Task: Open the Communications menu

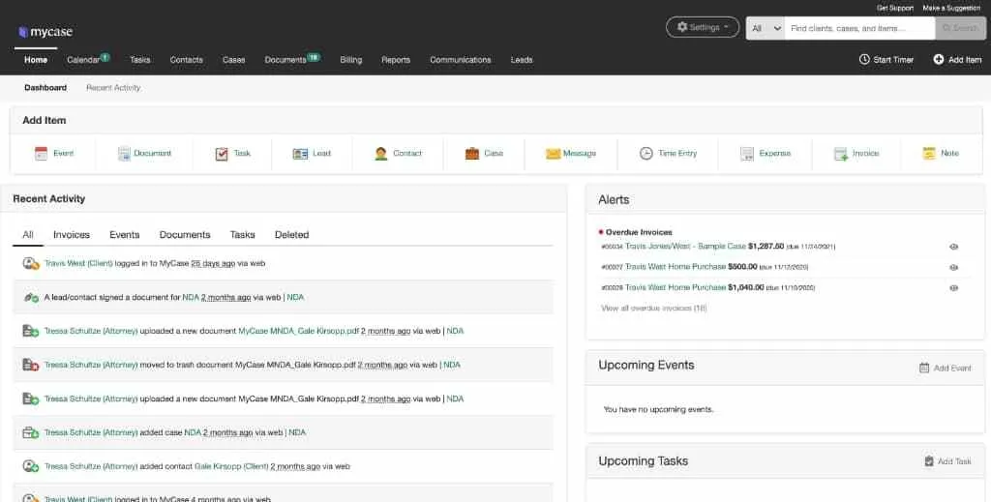Action: click(460, 59)
